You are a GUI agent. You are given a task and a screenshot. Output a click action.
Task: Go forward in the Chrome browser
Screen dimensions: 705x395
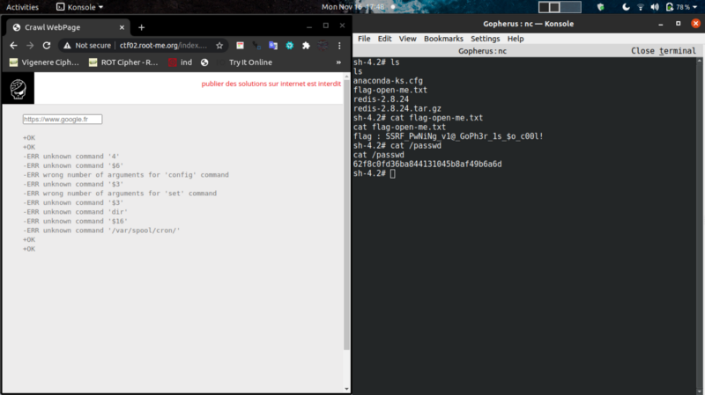tap(30, 46)
